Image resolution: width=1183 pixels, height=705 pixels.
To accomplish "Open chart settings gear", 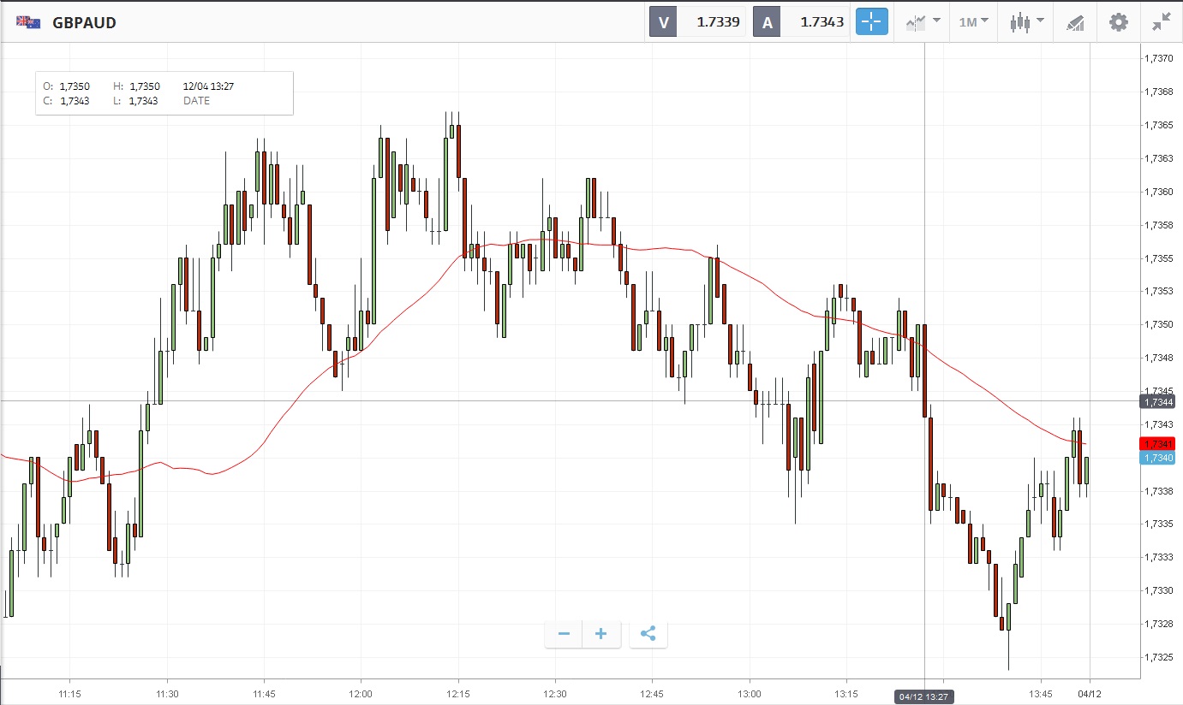I will (x=1119, y=22).
